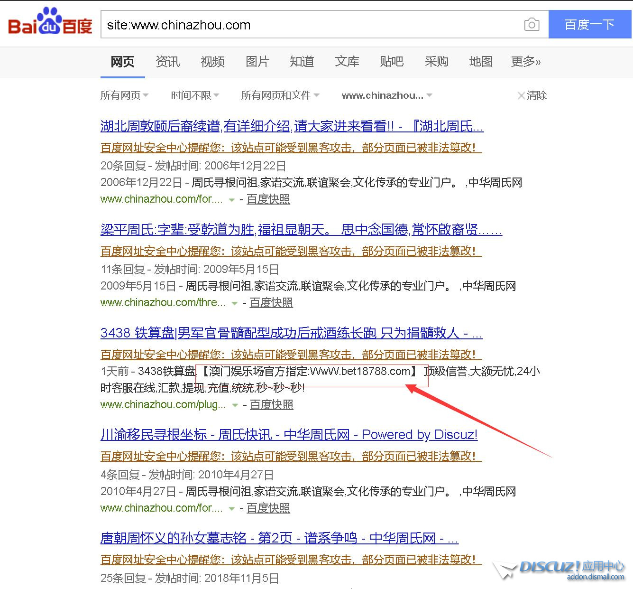633x589 pixels.
Task: Switch to the 网页 tab
Action: click(x=123, y=62)
